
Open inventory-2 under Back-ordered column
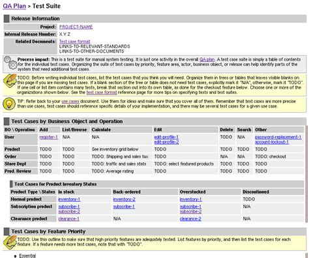click(125, 199)
